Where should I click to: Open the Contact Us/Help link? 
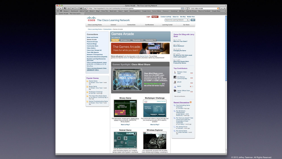pyautogui.click(x=166, y=17)
